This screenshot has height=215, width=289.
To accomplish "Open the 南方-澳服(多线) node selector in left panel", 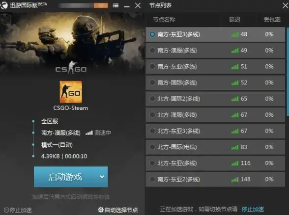I will 61,133.
